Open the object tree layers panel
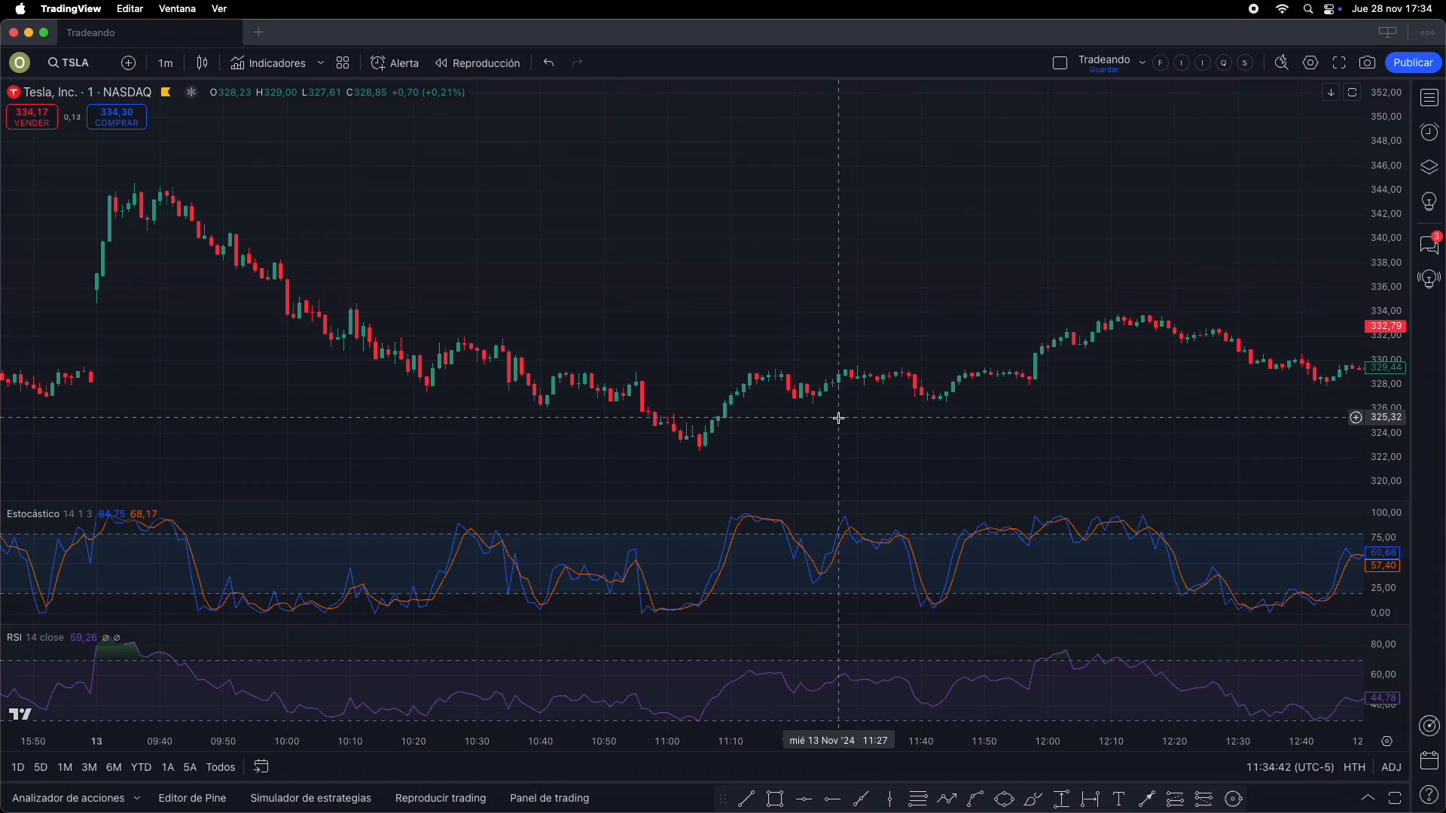Screen dimensions: 1446x813 1429,167
